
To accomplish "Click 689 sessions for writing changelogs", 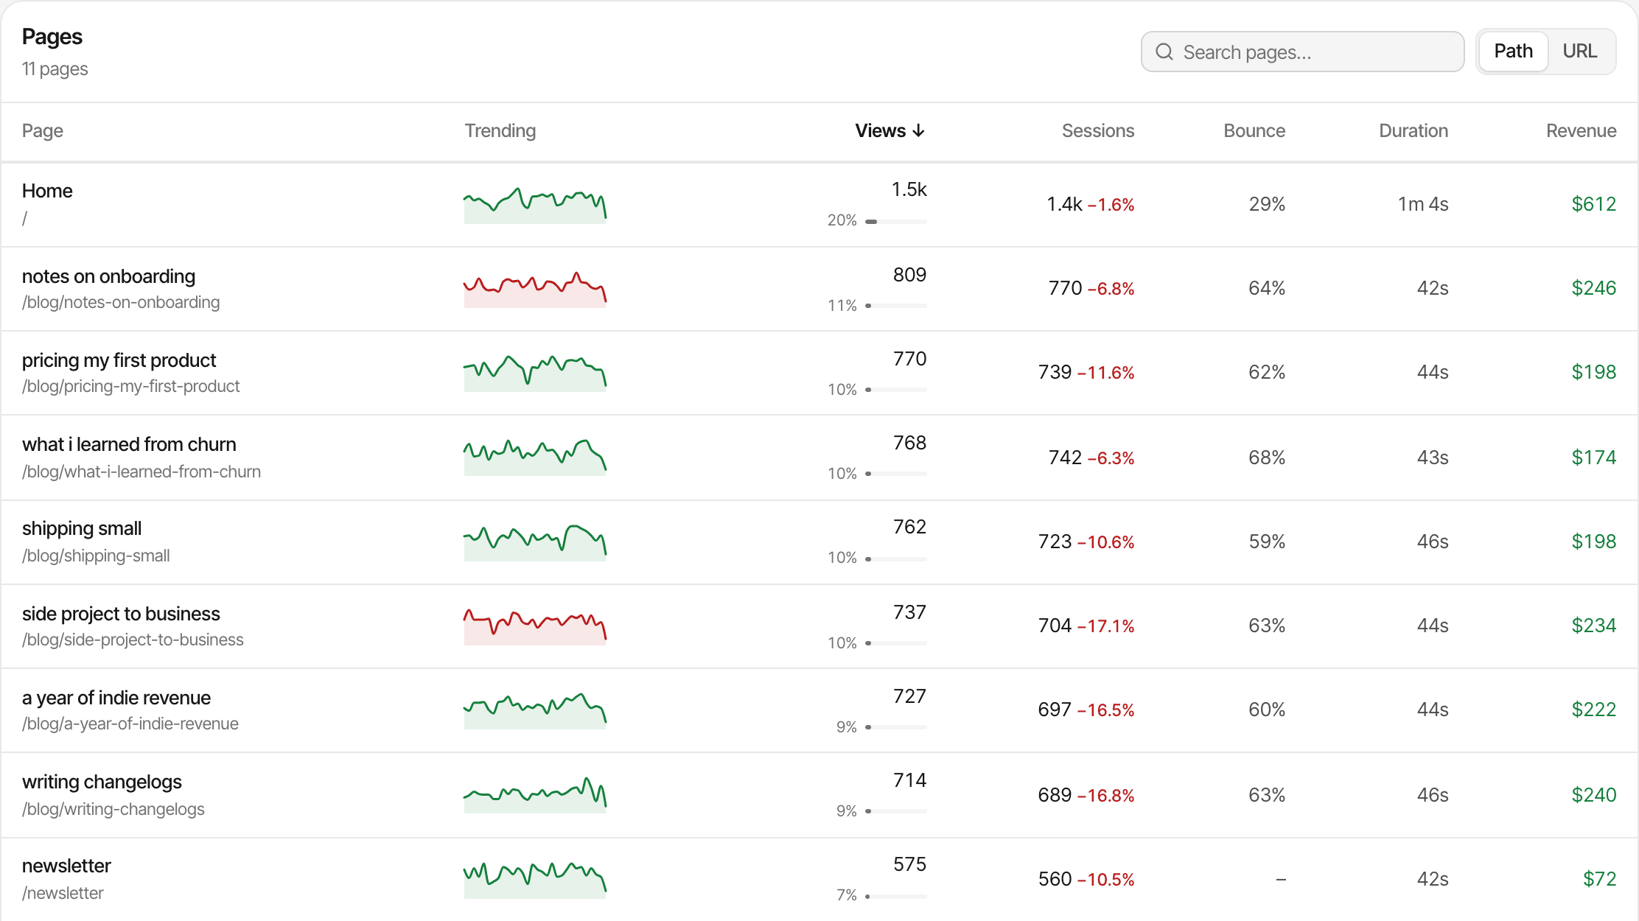I will 1055,795.
